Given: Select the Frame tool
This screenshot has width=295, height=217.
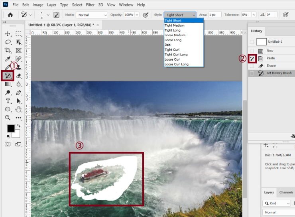Looking at the screenshot, I should 18,50.
